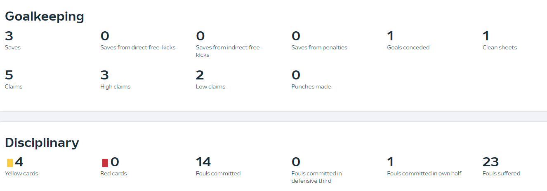Click the Yellow cards label
Viewport: 547px width, 191px height.
21,173
